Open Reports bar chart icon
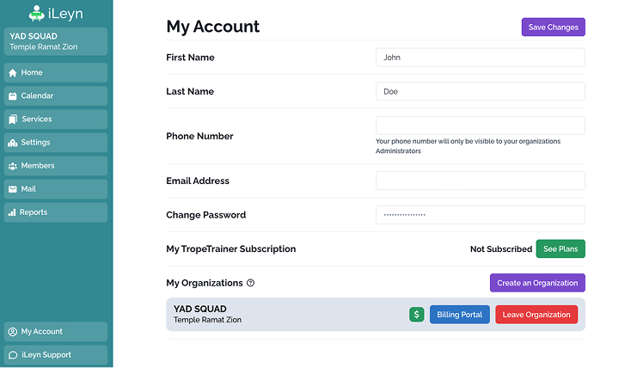637x368 pixels. pos(12,212)
